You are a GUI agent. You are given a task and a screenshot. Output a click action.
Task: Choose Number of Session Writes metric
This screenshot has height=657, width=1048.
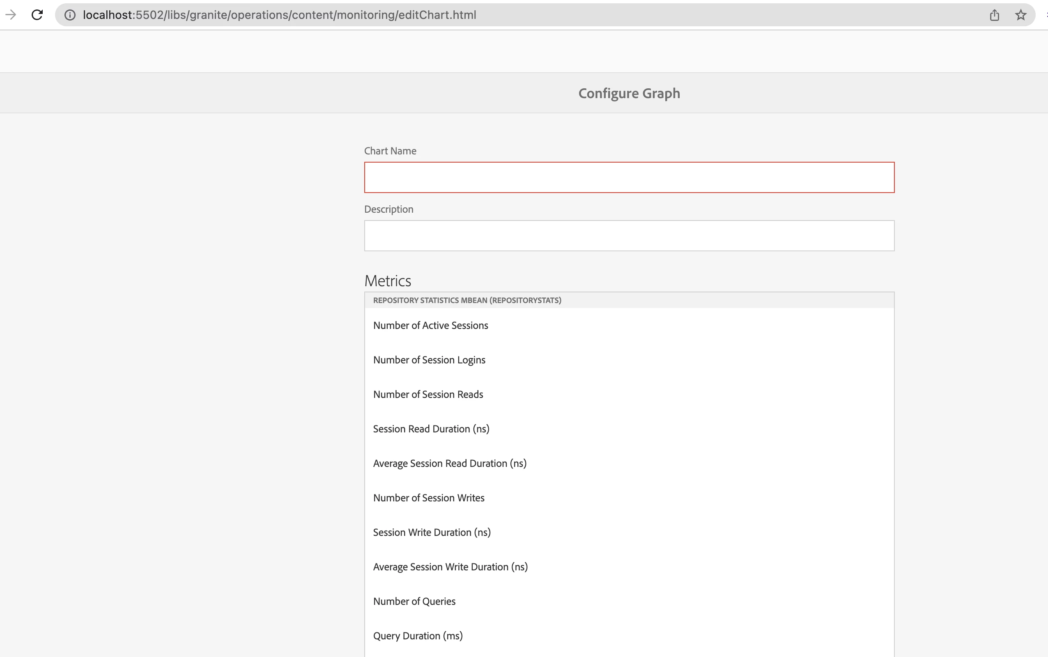[428, 498]
